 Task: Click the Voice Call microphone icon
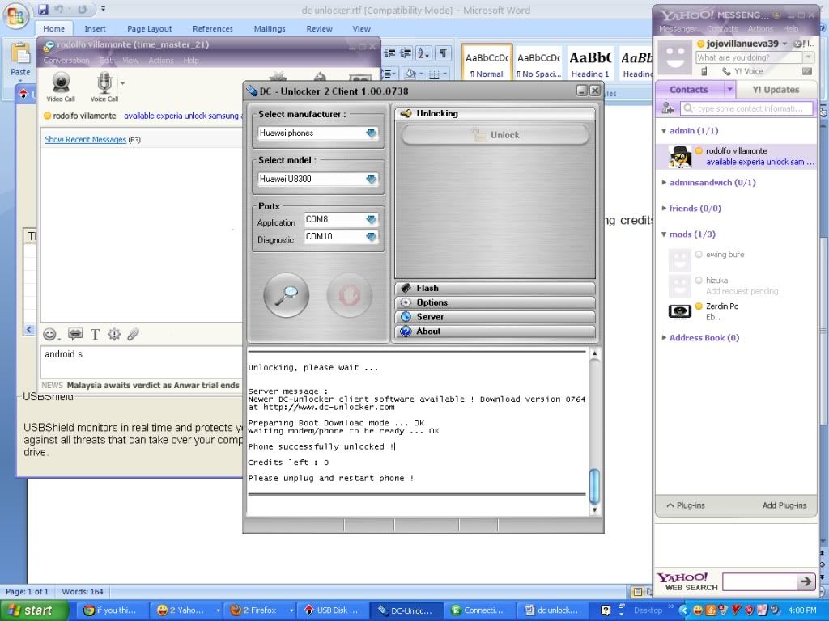tap(104, 82)
